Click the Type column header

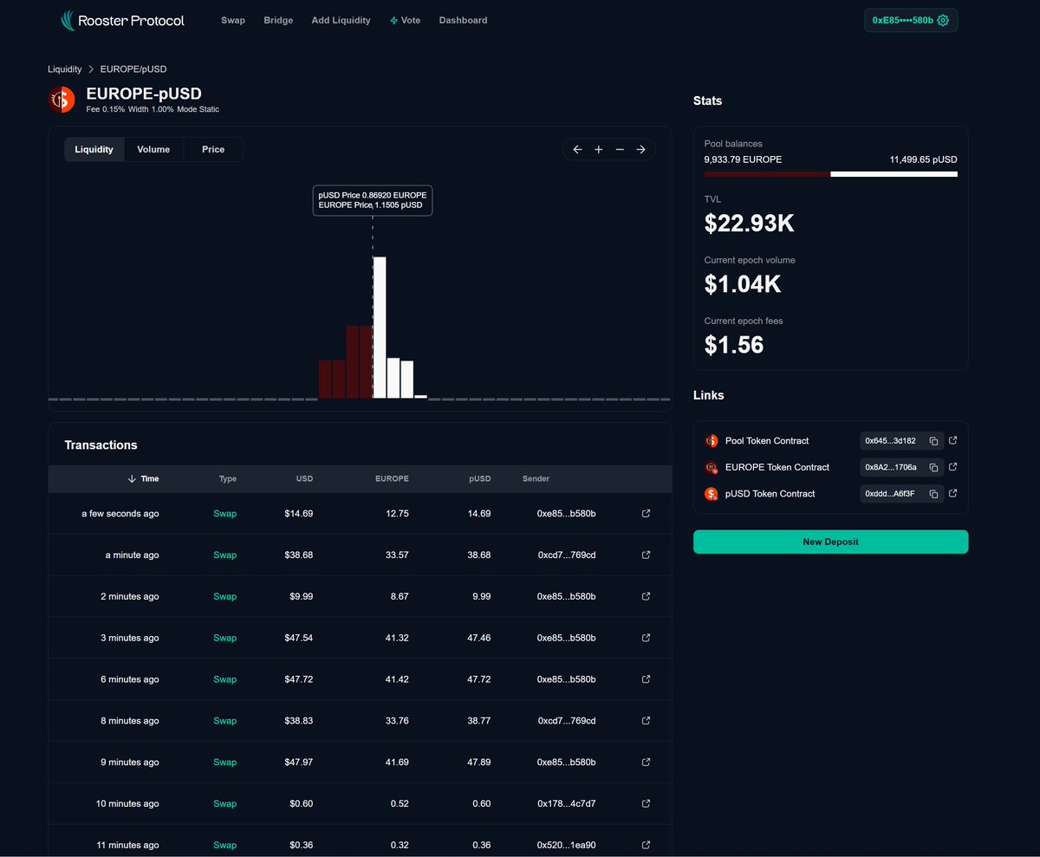point(227,478)
